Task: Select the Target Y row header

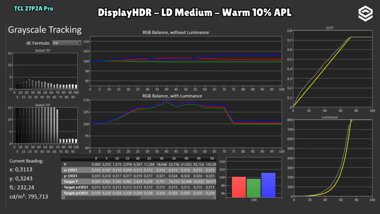Action: [71, 181]
